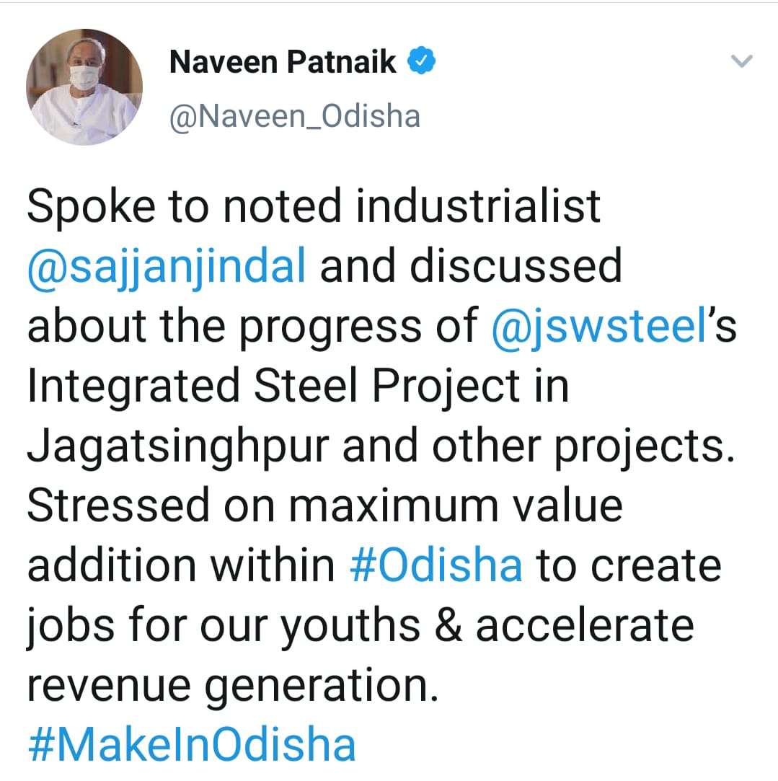Click the "to create" text after #Odisha
This screenshot has height=781, width=778.
pyautogui.click(x=628, y=565)
